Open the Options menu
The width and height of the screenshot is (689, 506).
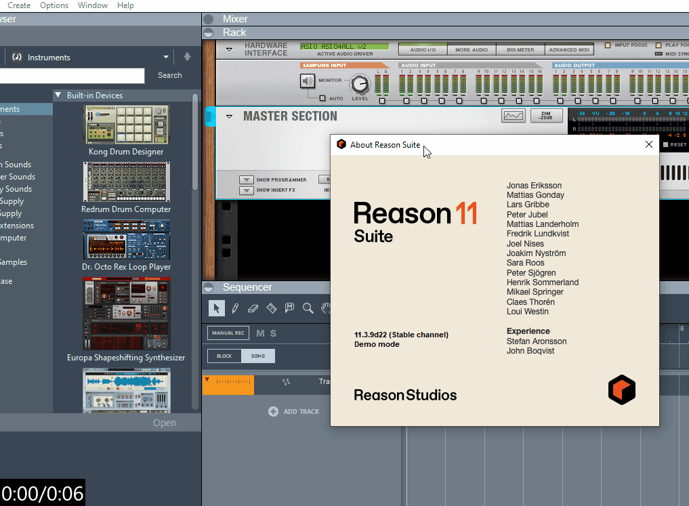54,5
